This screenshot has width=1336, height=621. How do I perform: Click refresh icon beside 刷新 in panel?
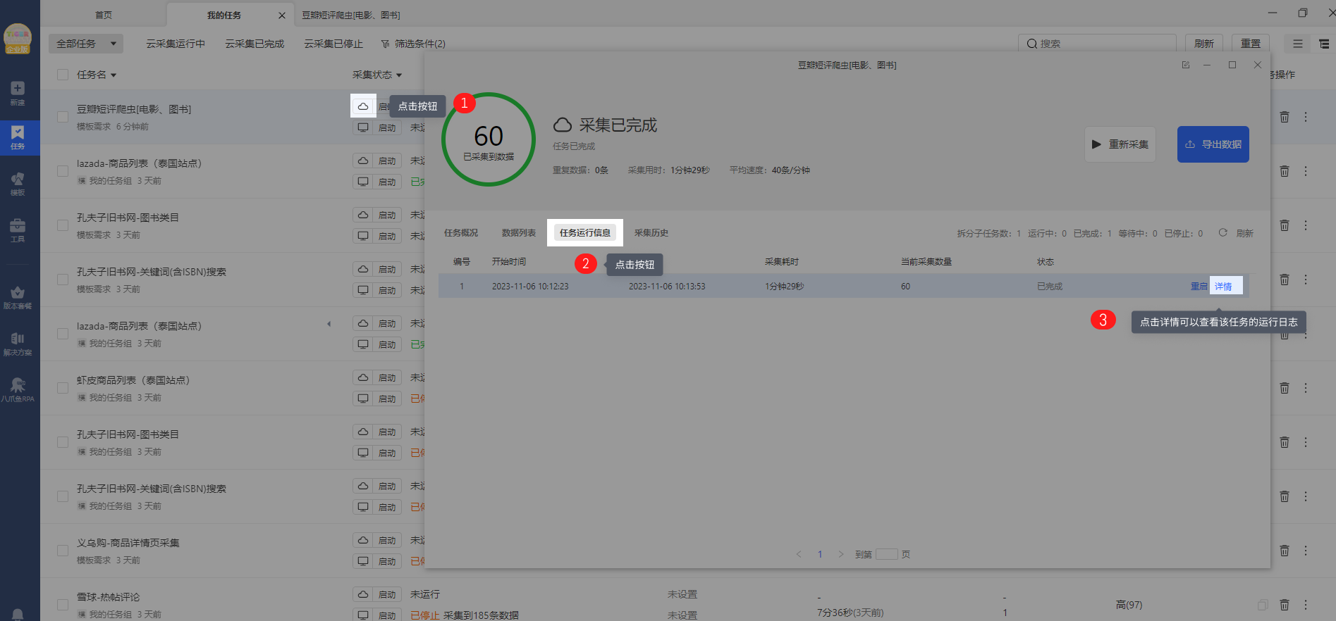pyautogui.click(x=1222, y=232)
